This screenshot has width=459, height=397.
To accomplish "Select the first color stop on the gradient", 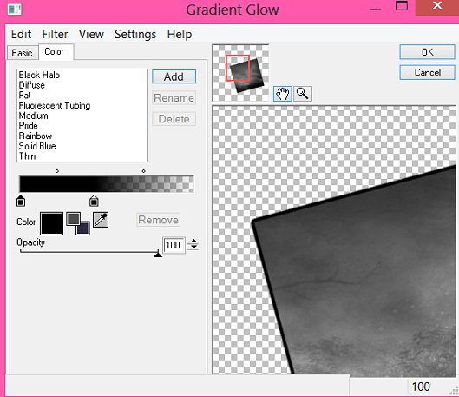I will [x=21, y=202].
